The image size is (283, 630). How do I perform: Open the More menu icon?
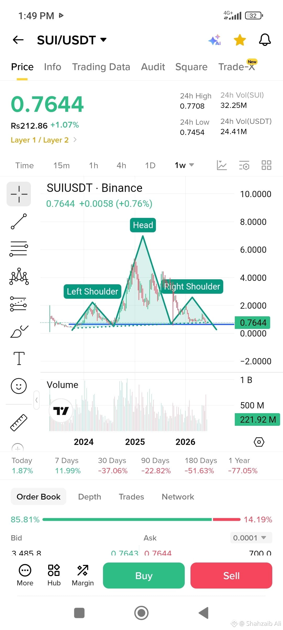25,575
